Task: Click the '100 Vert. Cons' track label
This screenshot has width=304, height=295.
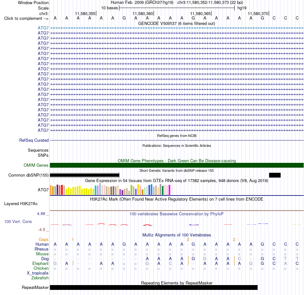Action: click(x=18, y=221)
